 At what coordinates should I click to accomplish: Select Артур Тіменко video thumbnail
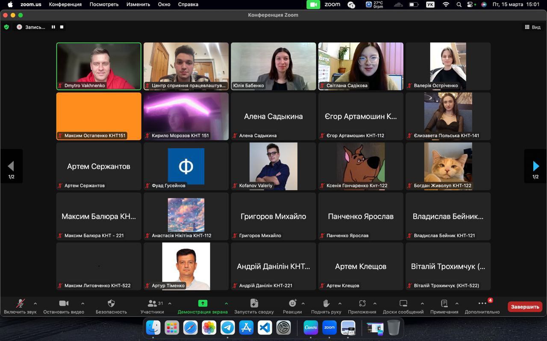(x=186, y=266)
